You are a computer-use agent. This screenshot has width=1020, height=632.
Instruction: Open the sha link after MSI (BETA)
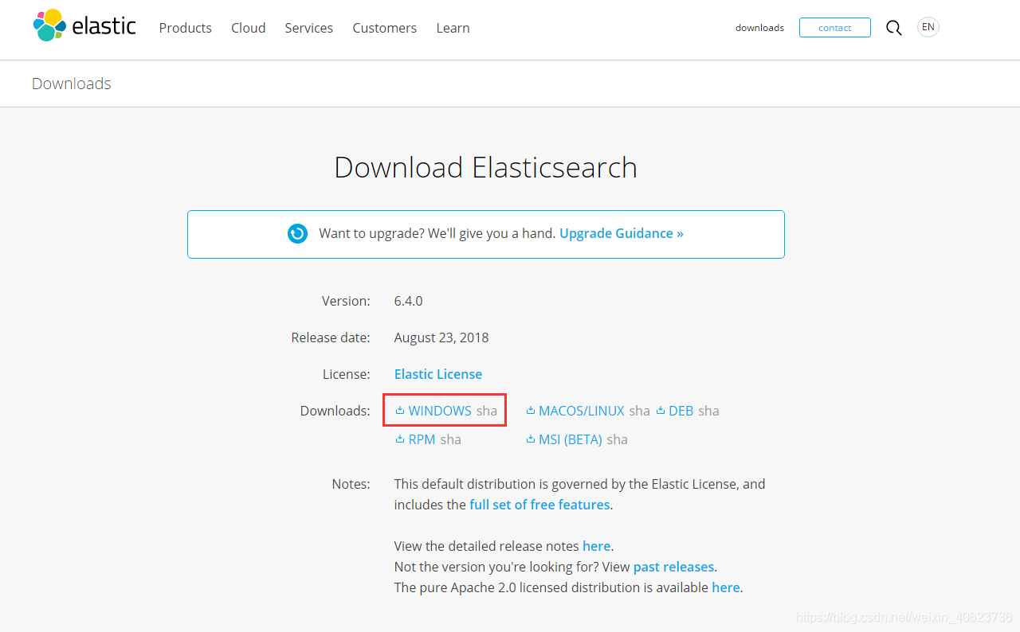[x=617, y=439]
